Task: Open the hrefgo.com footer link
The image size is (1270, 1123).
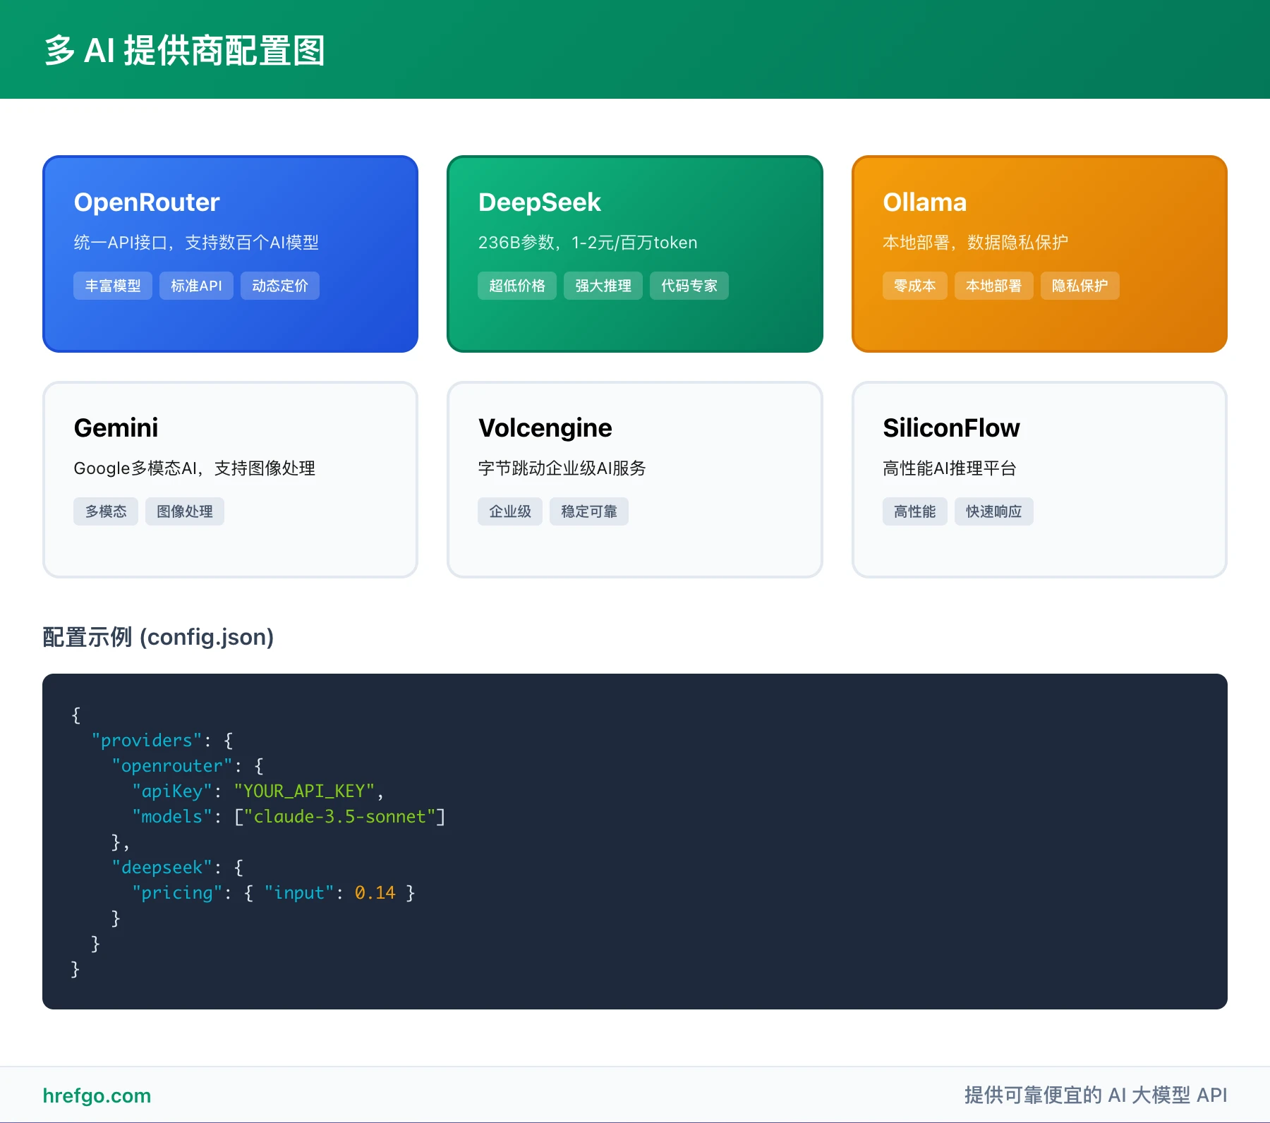Action: coord(97,1095)
